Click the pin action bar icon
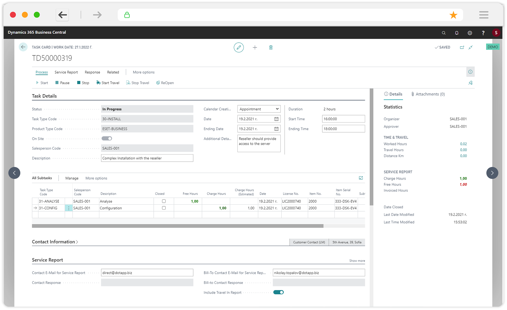 [470, 83]
